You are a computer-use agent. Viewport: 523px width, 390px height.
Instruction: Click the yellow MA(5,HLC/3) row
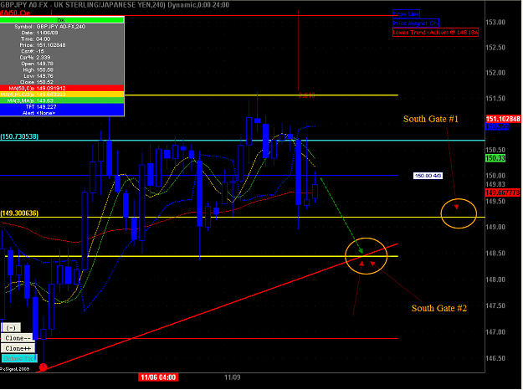pos(62,95)
